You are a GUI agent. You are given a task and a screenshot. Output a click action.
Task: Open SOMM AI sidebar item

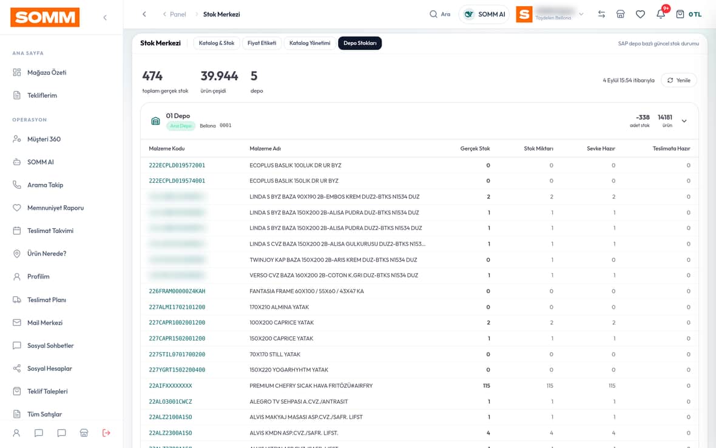click(x=40, y=162)
